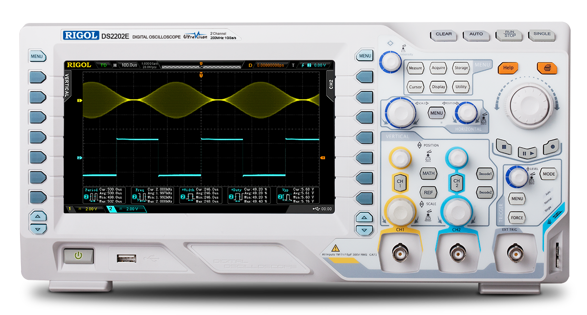Push the MENU key left of the screen

(x=37, y=56)
